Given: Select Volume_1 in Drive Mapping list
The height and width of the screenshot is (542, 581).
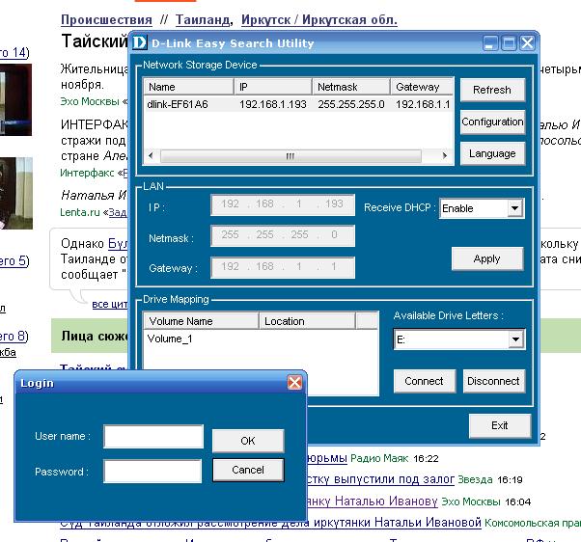Looking at the screenshot, I should tap(170, 339).
